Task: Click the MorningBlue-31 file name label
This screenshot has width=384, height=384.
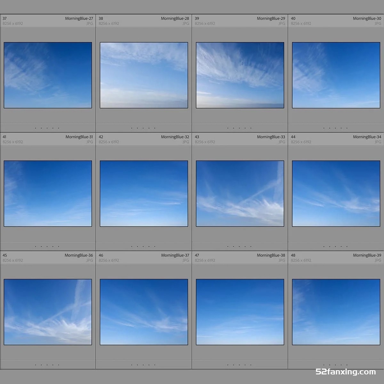Action: coord(79,137)
